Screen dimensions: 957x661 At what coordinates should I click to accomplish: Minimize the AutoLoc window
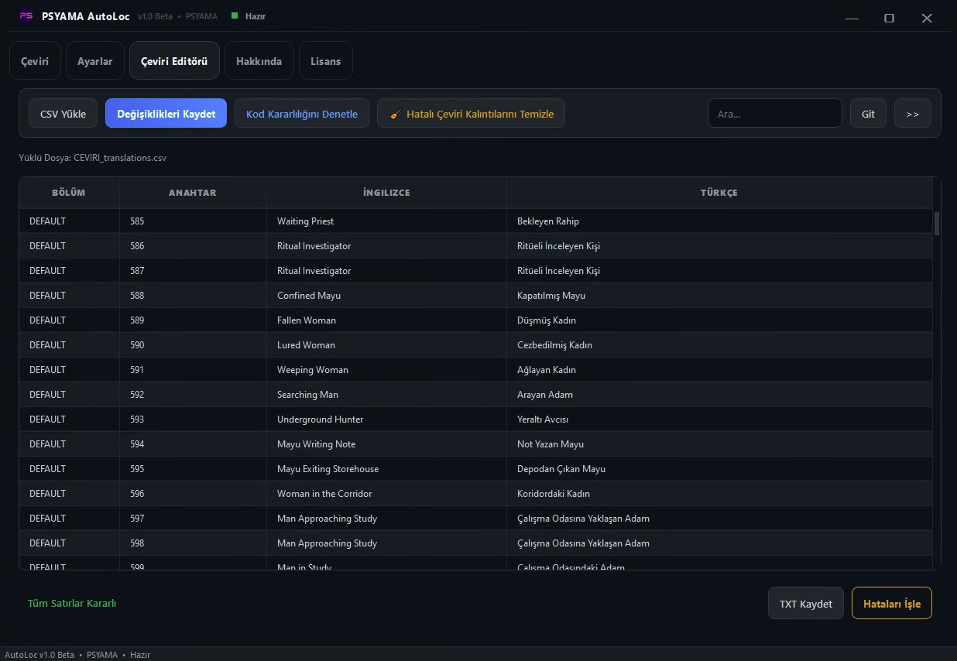click(852, 18)
